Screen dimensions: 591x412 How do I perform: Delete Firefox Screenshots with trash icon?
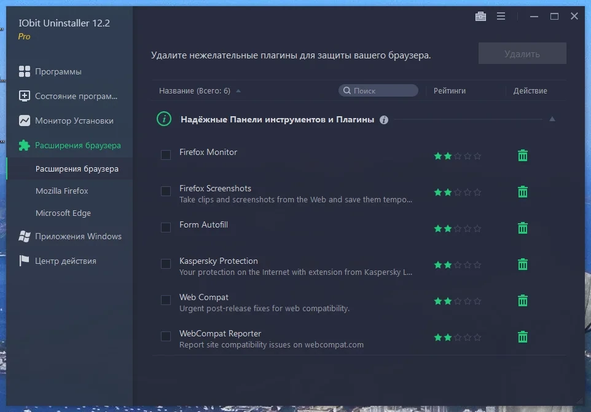point(523,192)
